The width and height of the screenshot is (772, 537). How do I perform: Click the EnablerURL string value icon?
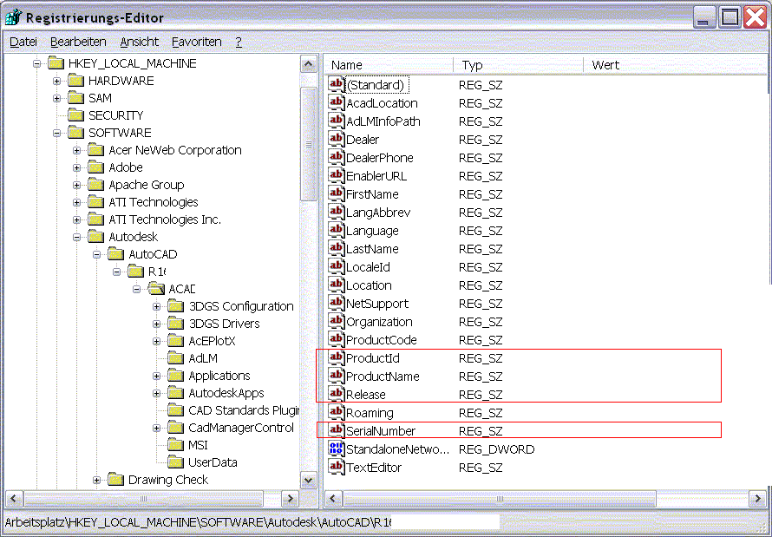pyautogui.click(x=337, y=175)
